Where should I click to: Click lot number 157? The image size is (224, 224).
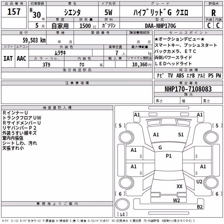[14, 12]
